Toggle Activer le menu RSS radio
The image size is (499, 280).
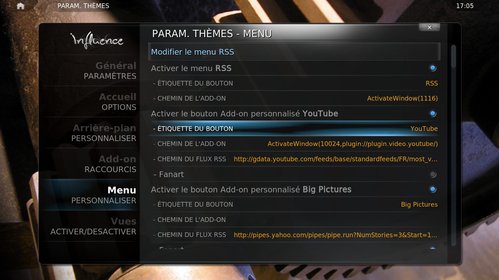(x=432, y=68)
